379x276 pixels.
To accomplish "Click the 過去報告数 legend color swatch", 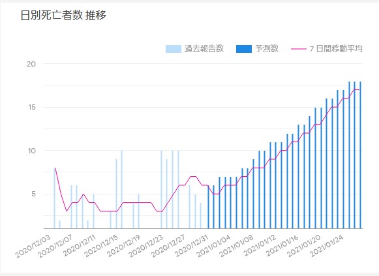I will coord(174,49).
